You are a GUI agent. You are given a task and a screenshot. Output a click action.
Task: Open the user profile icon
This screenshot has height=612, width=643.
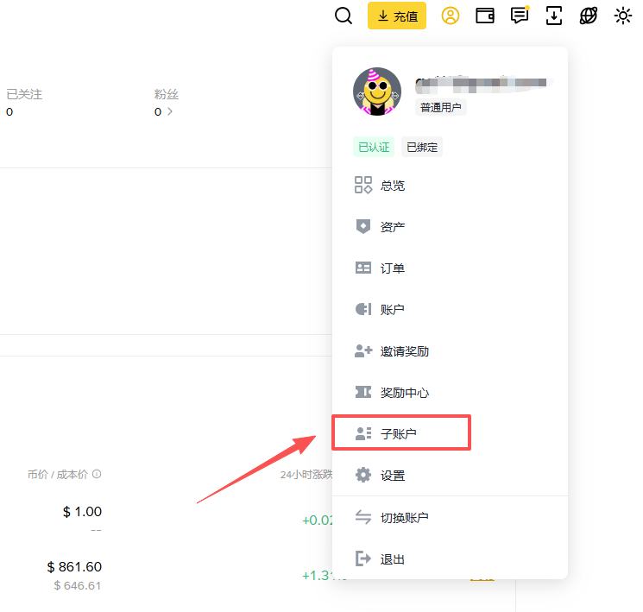coord(450,16)
